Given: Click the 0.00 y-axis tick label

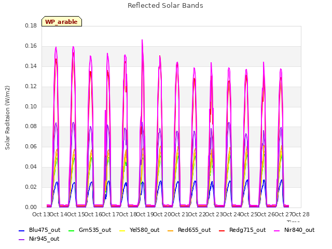Looking at the screenshot, I should 31,208.
